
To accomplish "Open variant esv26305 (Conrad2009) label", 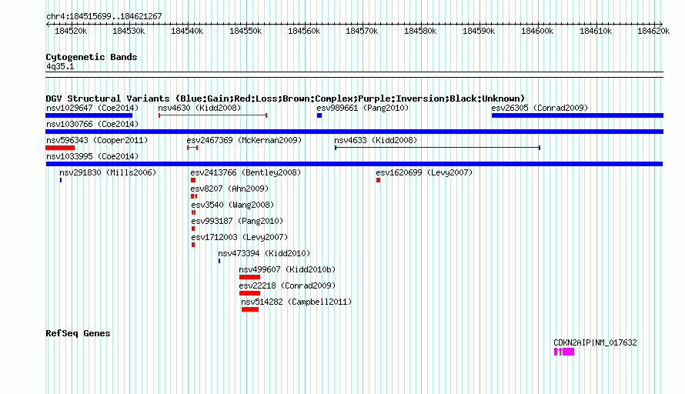I will coord(540,108).
